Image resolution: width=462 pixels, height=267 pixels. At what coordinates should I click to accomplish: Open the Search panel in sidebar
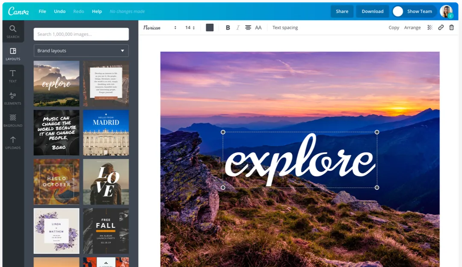(x=13, y=32)
